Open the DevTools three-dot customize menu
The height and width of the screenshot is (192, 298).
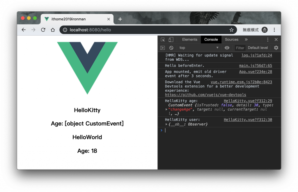click(268, 40)
